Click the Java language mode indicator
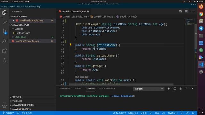 point(157,113)
